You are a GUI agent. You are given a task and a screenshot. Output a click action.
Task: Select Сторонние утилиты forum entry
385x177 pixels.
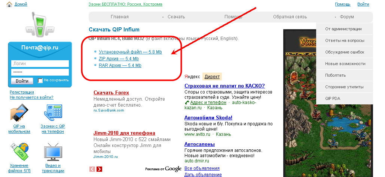pos(345,87)
